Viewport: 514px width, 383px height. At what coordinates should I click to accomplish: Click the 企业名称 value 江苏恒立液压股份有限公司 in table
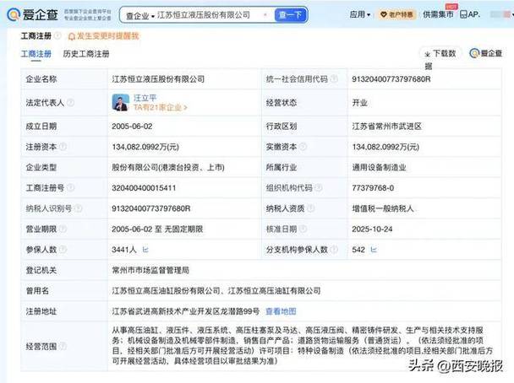click(x=158, y=79)
